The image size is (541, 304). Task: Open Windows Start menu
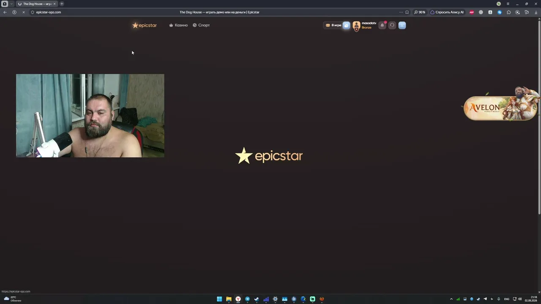point(219,299)
